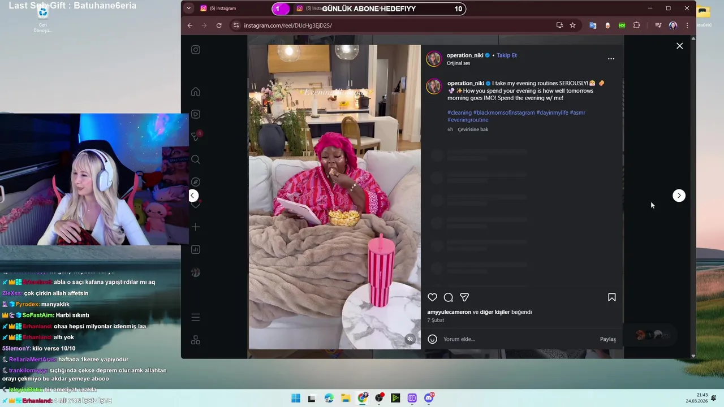Open Windows Start button

click(296, 398)
